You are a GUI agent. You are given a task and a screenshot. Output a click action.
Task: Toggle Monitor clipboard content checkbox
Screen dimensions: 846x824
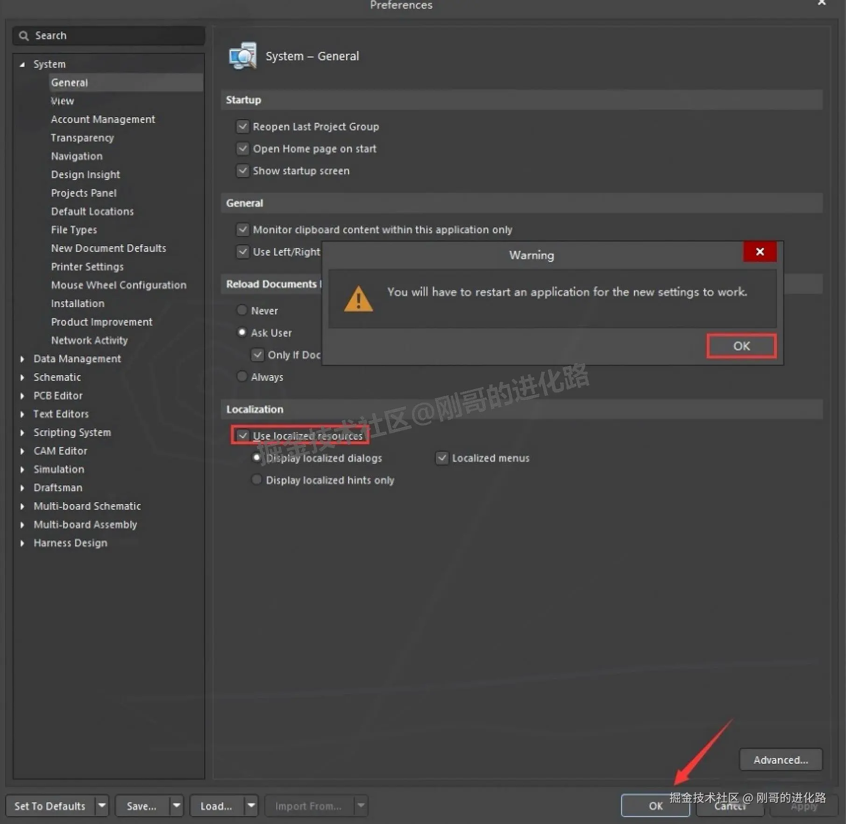pos(242,229)
